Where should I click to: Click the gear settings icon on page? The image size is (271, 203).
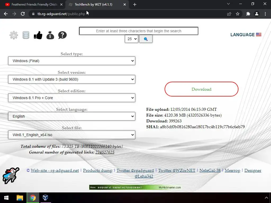point(14,35)
